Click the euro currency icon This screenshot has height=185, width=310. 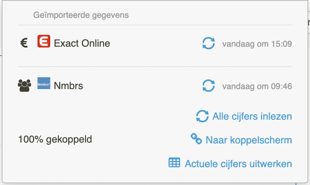[x=24, y=43]
